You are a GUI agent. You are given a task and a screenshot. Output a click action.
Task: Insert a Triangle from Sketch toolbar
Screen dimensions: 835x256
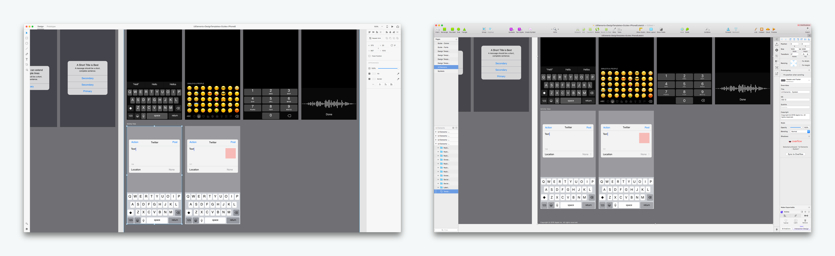coord(465,30)
